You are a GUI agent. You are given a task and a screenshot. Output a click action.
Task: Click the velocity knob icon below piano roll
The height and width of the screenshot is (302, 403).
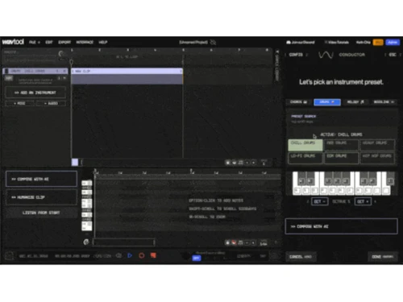[x=86, y=242]
